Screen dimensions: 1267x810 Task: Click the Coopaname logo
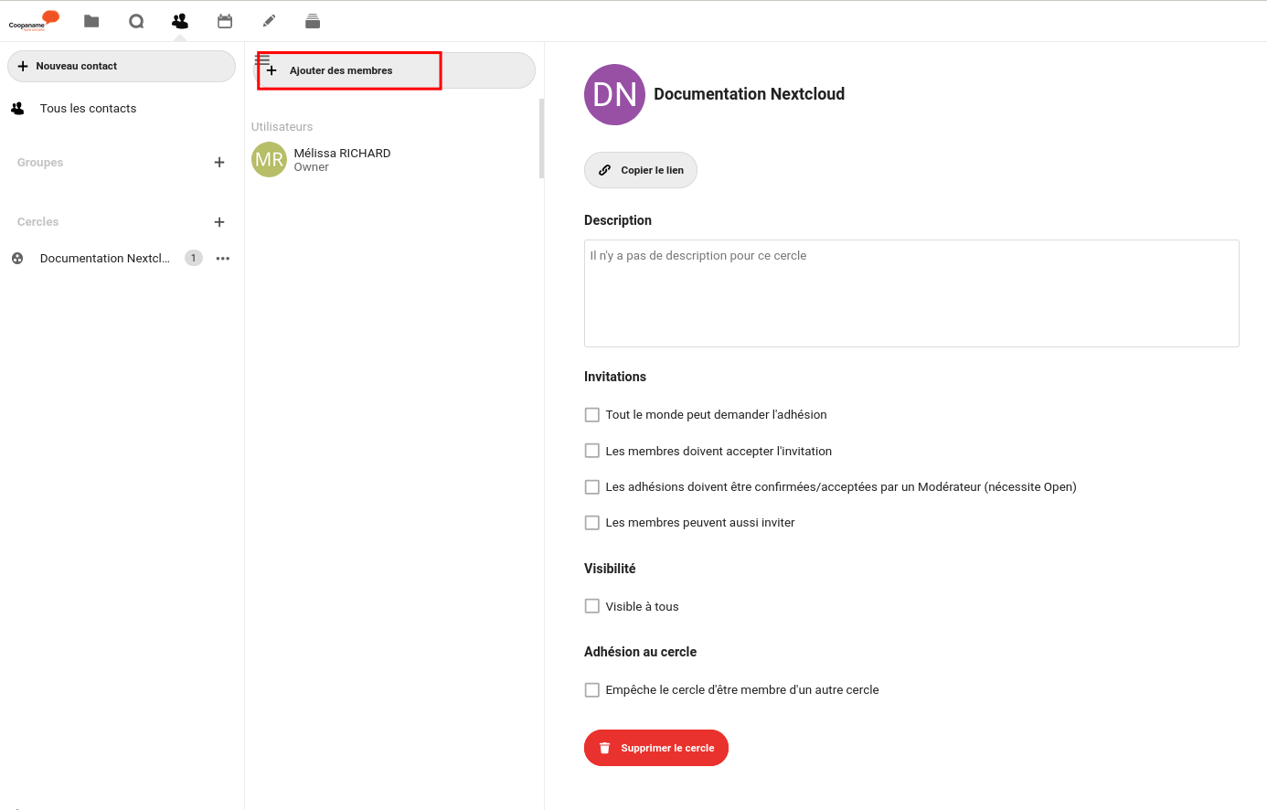coord(34,21)
